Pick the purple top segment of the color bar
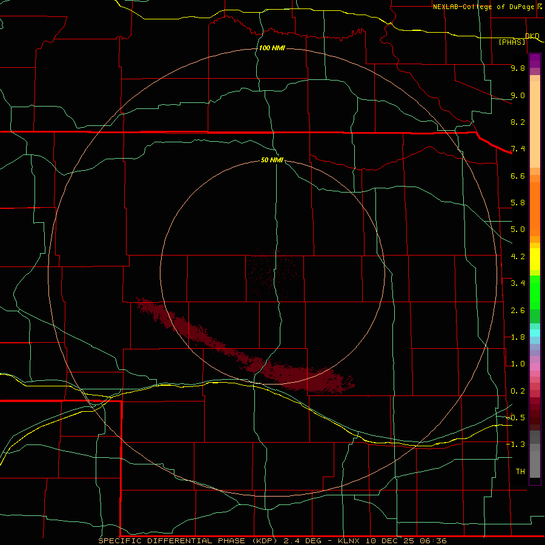This screenshot has width=545, height=545. point(535,61)
